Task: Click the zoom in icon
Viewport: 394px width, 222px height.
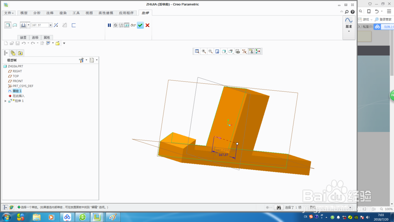Action: [204, 51]
